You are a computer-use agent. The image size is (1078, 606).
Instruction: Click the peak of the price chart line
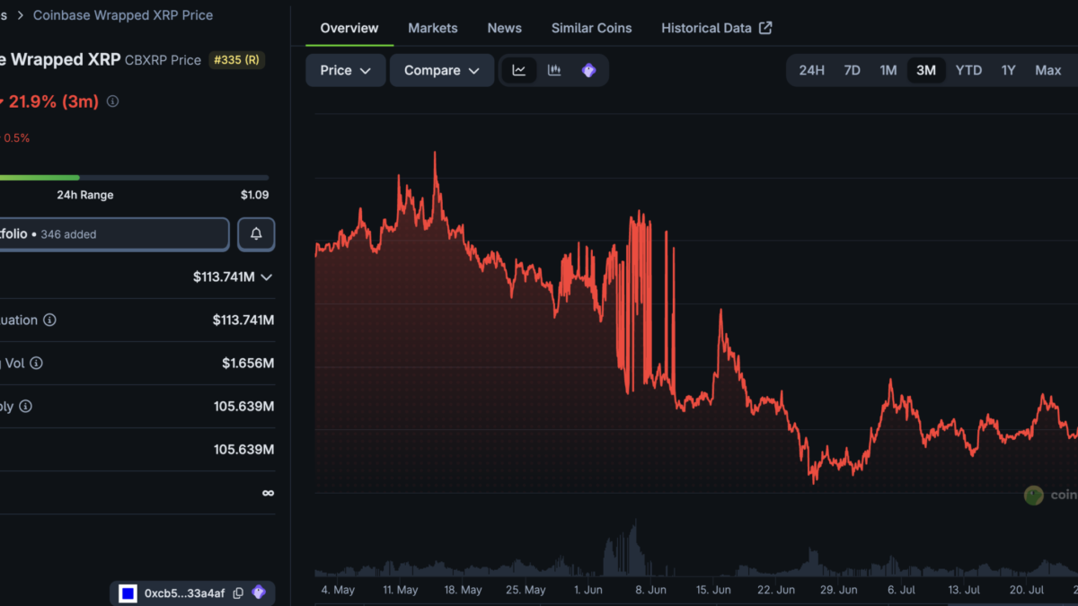(x=435, y=153)
